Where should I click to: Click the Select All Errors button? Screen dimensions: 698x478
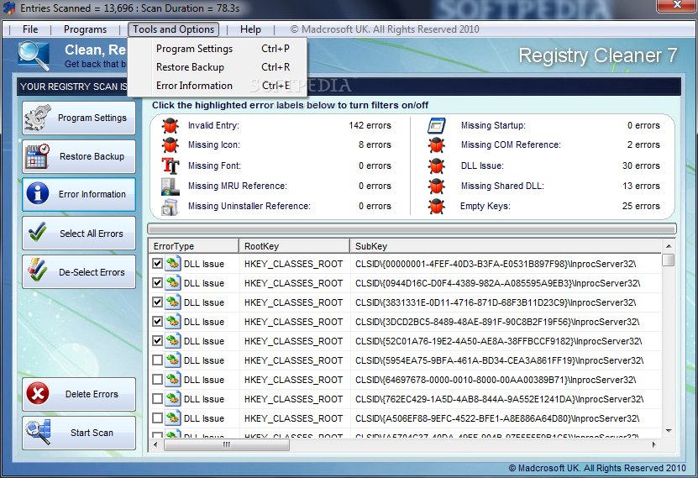point(79,233)
